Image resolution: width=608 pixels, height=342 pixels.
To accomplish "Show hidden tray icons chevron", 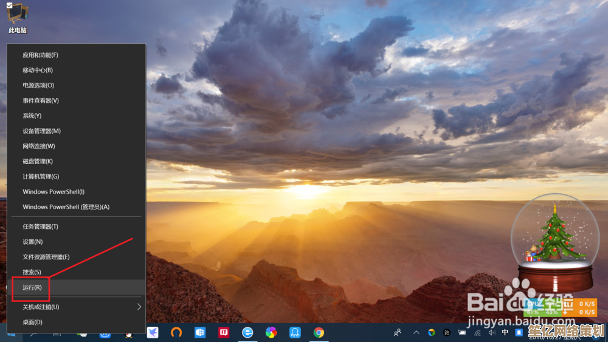I will click(x=416, y=332).
